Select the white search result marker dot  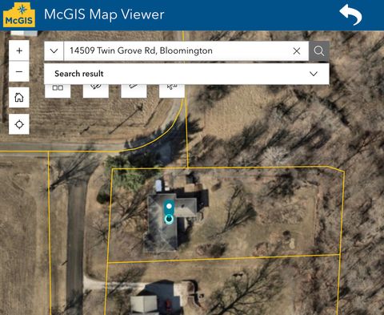tap(169, 206)
